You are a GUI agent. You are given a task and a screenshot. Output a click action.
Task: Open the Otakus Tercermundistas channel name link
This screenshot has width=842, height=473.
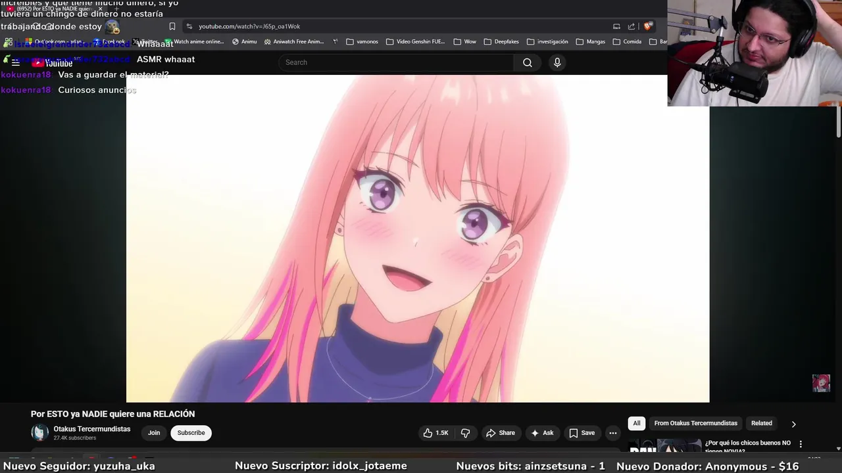point(92,429)
